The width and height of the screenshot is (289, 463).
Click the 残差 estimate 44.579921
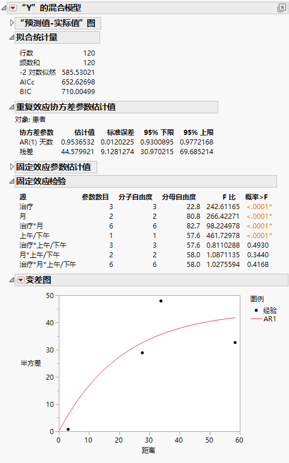(78, 152)
